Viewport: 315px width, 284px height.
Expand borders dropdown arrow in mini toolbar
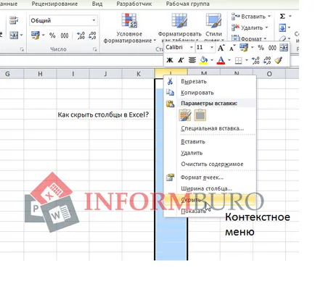[247, 60]
